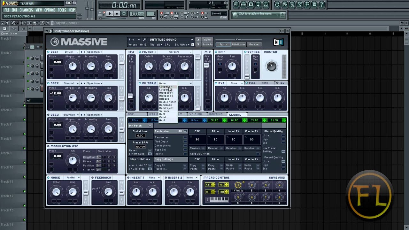Click the 1Env blue crosshair assign icon
The width and height of the screenshot is (409, 230).
click(145, 120)
